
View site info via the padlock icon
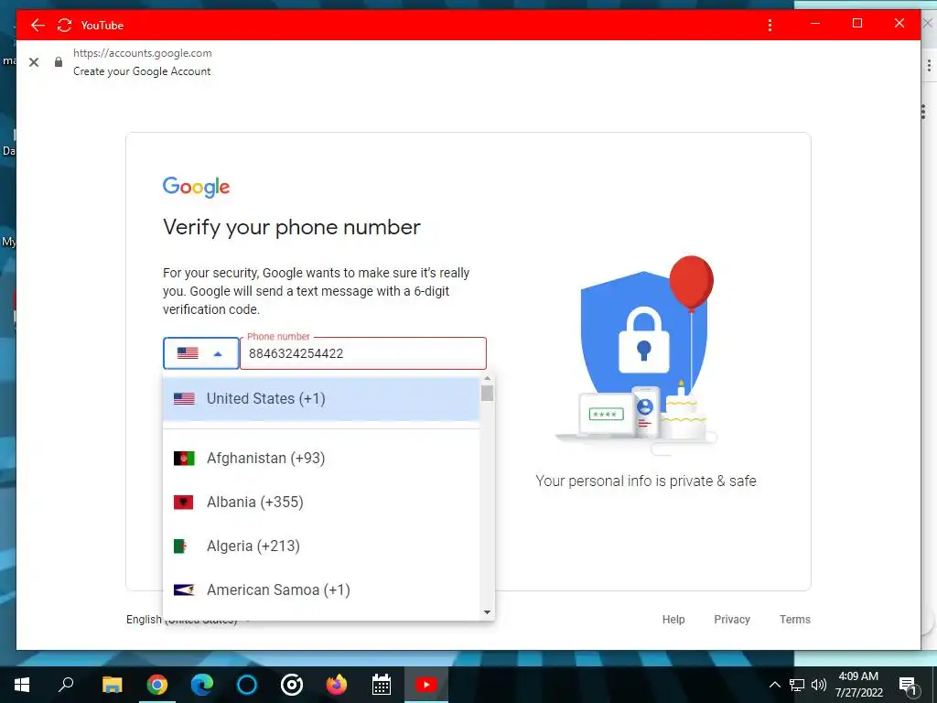pos(59,61)
